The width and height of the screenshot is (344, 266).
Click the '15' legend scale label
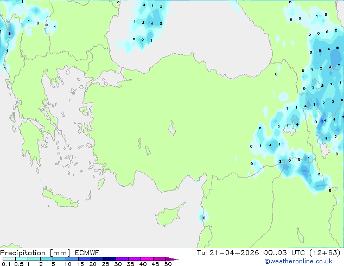tap(80, 264)
